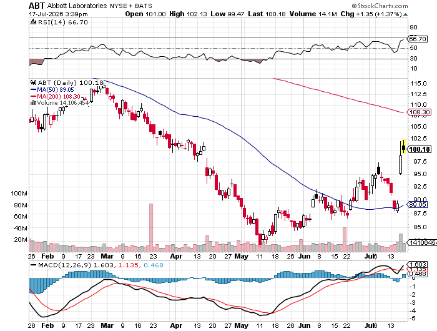
Task: Click the -3 label on MACD axis
Action: pyautogui.click(x=413, y=302)
